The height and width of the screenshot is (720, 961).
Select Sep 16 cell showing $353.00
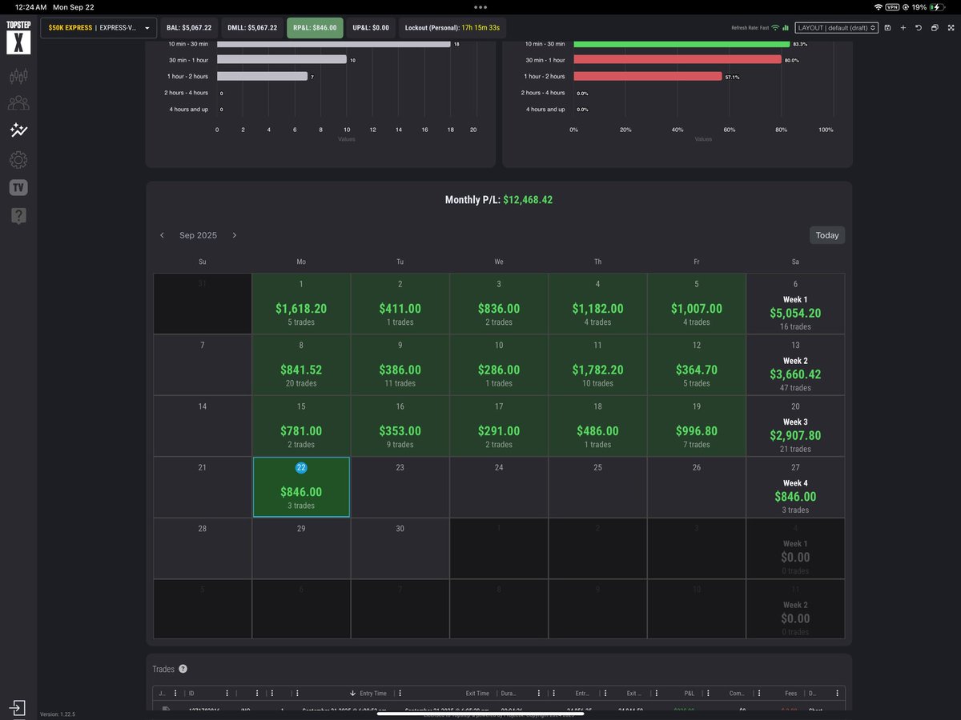coord(400,426)
